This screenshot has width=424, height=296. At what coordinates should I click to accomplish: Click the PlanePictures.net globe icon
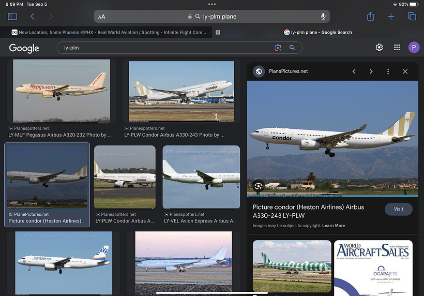pos(259,71)
